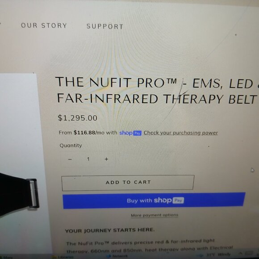Click the Shop Pay logo in installment line
Screen dimensions: 259x259
(130, 133)
